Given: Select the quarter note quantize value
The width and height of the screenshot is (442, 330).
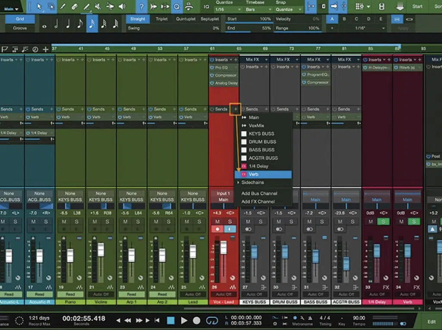Looking at the screenshot, I should point(68,25).
